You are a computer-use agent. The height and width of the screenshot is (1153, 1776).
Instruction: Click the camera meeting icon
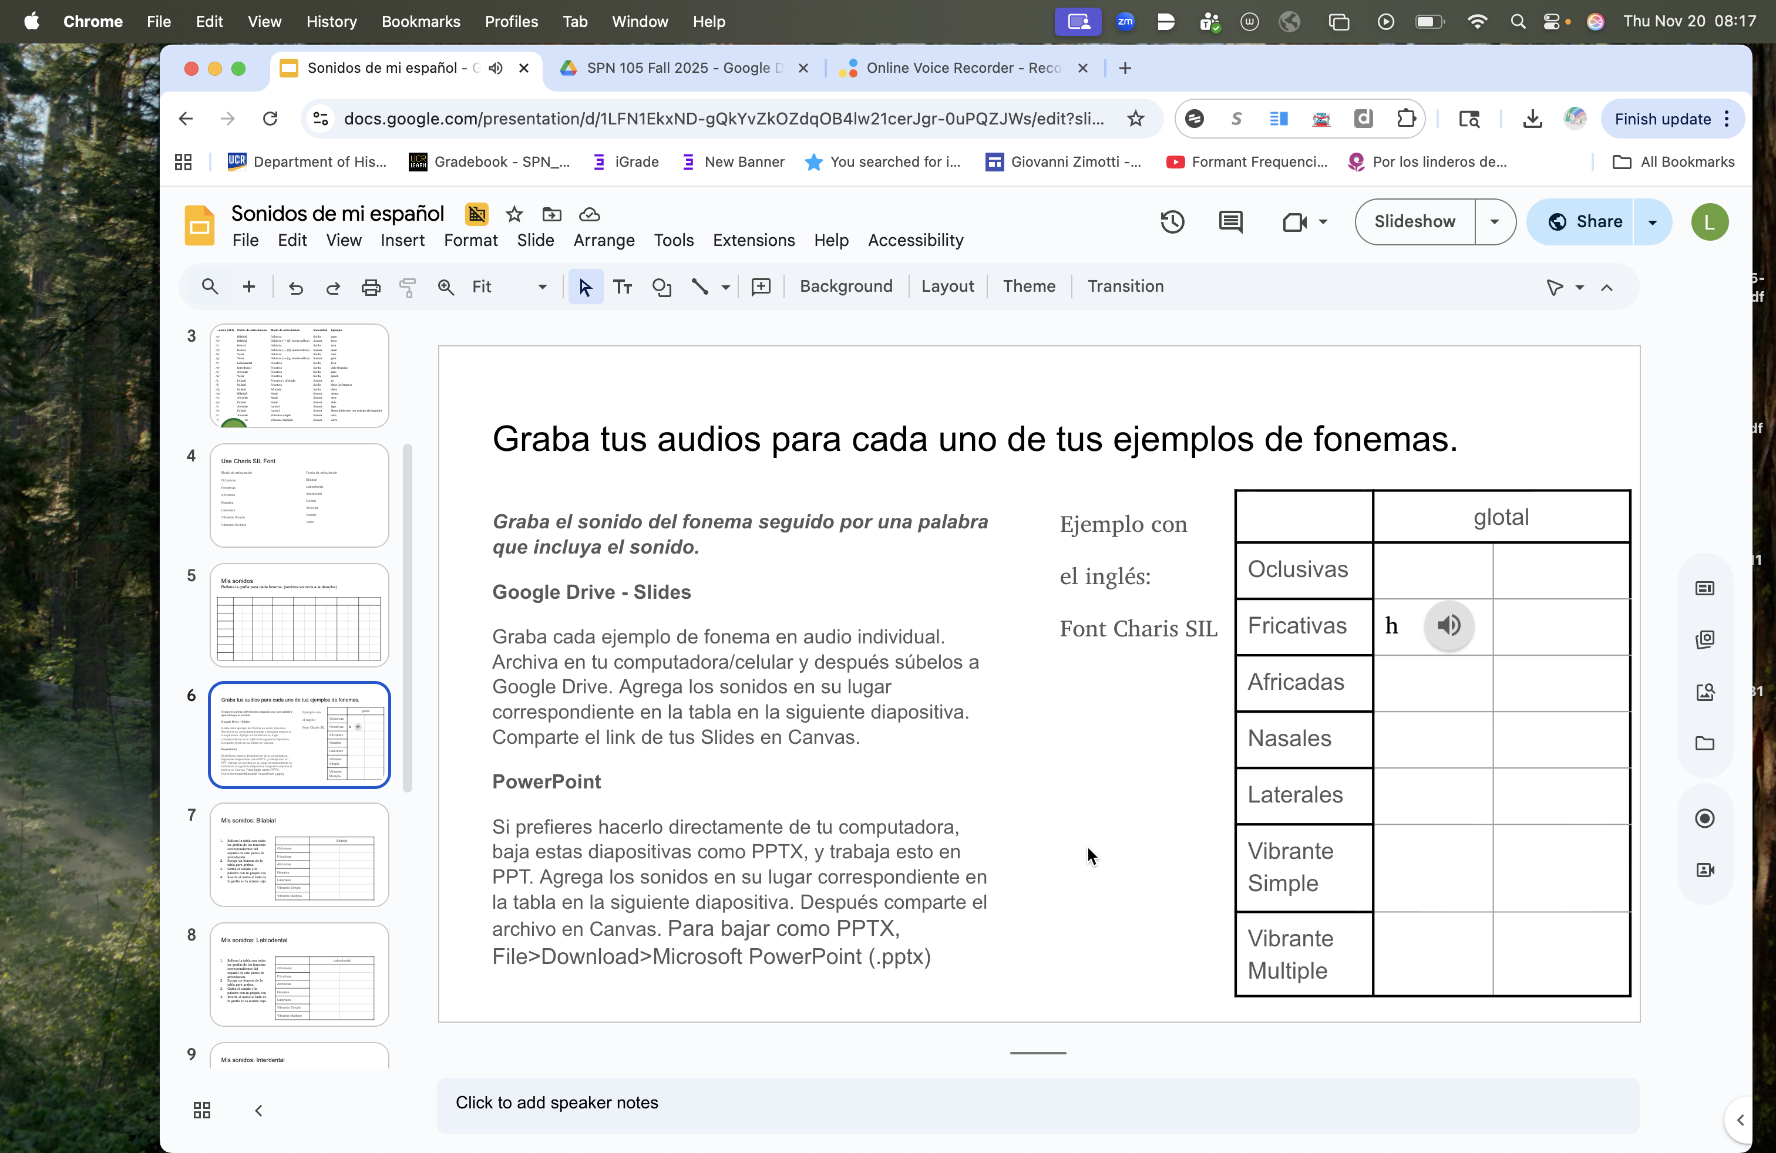1294,222
